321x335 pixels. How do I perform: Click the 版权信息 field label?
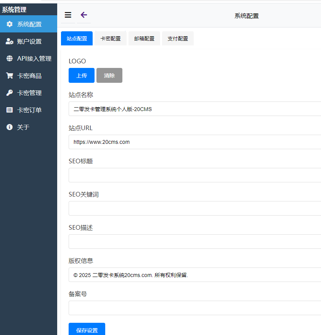tap(81, 261)
